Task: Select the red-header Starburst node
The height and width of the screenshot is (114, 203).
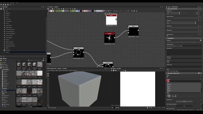Action: 109,38
